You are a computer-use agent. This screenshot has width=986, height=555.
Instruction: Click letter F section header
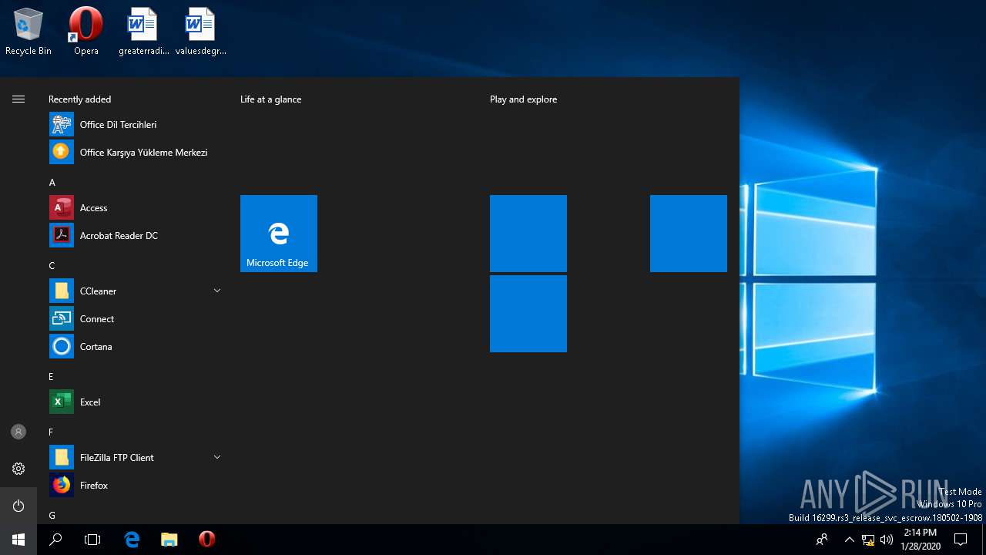point(52,432)
